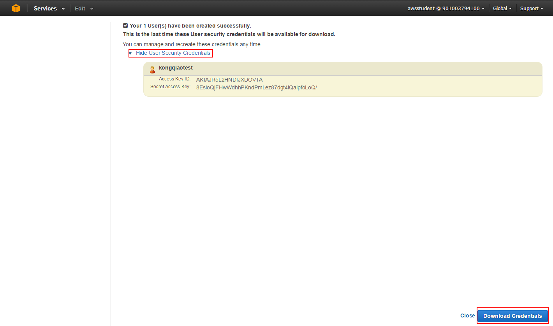Click the Hide User Security Credentials link
Viewport: 553px width, 326px height.
tap(173, 53)
